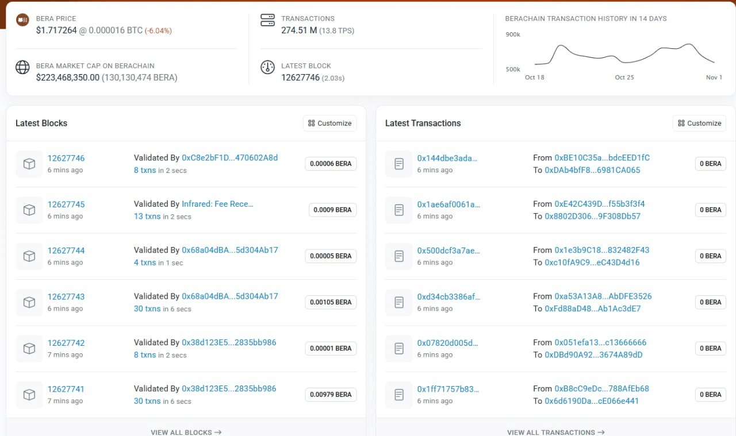Open sender address 0x1e3b9C18...832482F43
The height and width of the screenshot is (436, 736).
tap(601, 250)
